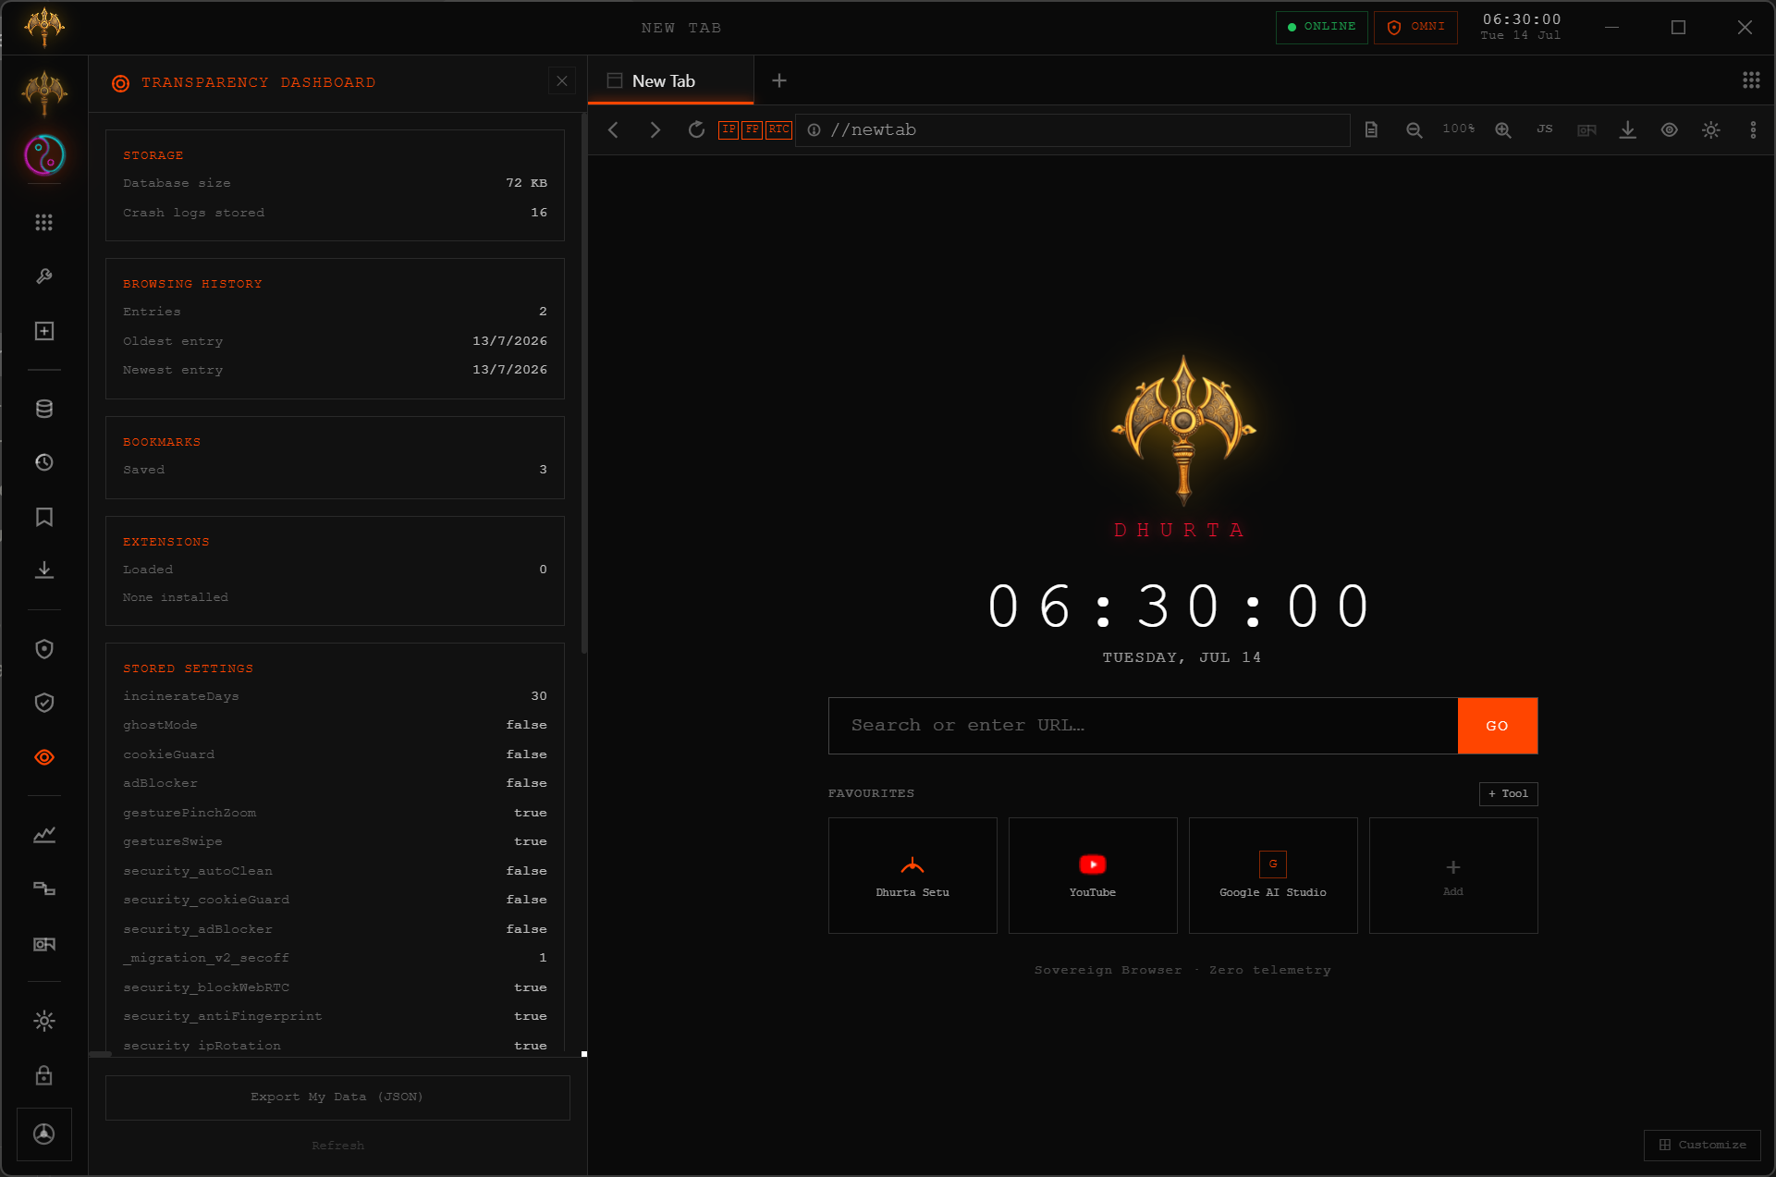Open the Customize button
This screenshot has height=1177, width=1776.
coord(1702,1145)
